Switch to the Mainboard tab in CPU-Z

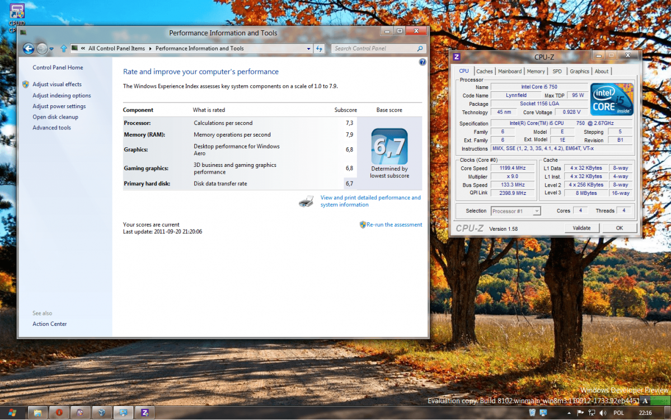coord(509,71)
